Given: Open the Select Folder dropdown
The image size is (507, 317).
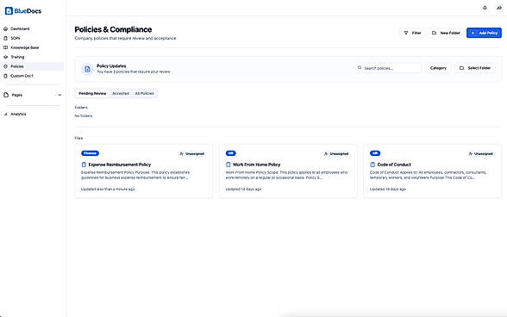Looking at the screenshot, I should 475,68.
